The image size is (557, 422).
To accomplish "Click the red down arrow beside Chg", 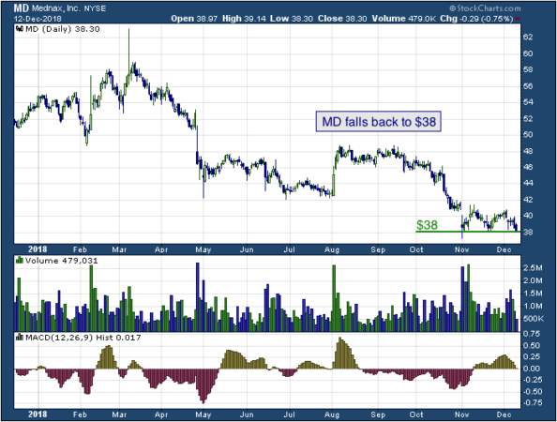I will [x=519, y=19].
